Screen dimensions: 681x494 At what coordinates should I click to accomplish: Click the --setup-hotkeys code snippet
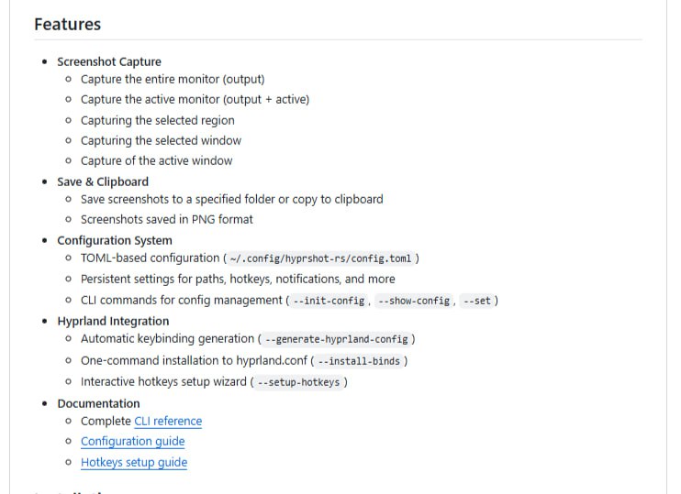[x=298, y=382]
